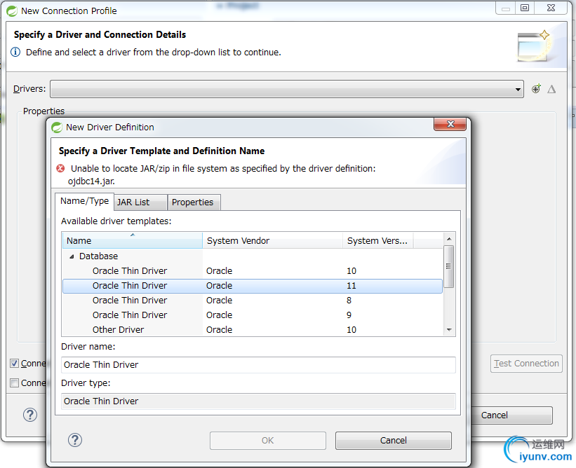Enable the unchecked Conne... checkbox
Image resolution: width=576 pixels, height=468 pixels.
coord(14,383)
